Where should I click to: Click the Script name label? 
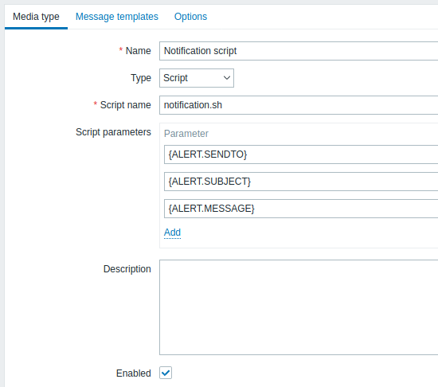click(x=125, y=105)
